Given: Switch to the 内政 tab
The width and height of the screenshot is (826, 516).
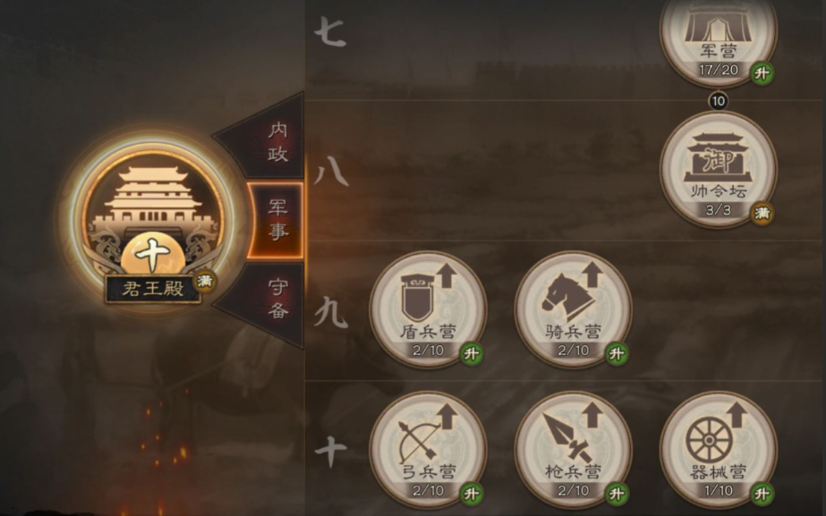Looking at the screenshot, I should tap(268, 140).
